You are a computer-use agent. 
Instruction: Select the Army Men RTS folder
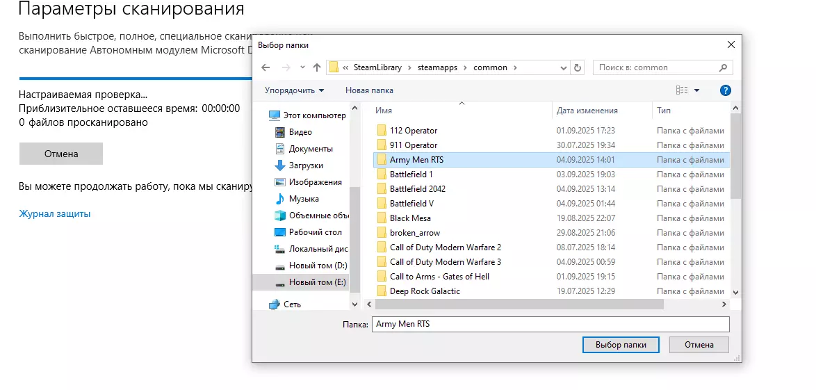point(551,160)
